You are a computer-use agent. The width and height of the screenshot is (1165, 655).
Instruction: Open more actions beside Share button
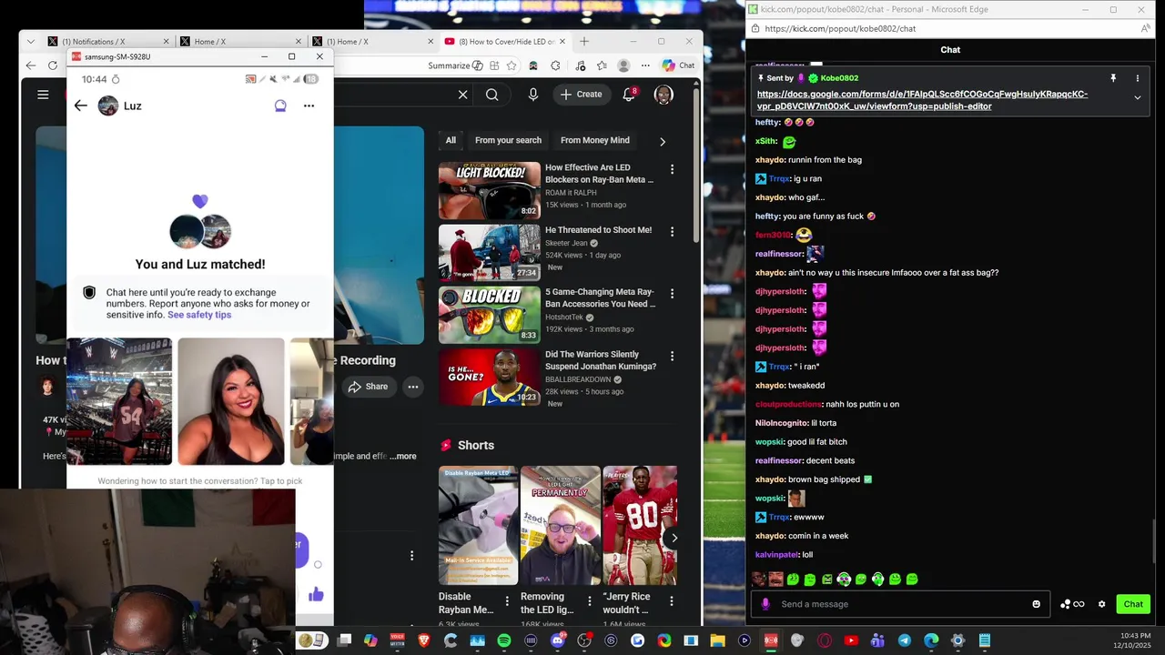(412, 387)
